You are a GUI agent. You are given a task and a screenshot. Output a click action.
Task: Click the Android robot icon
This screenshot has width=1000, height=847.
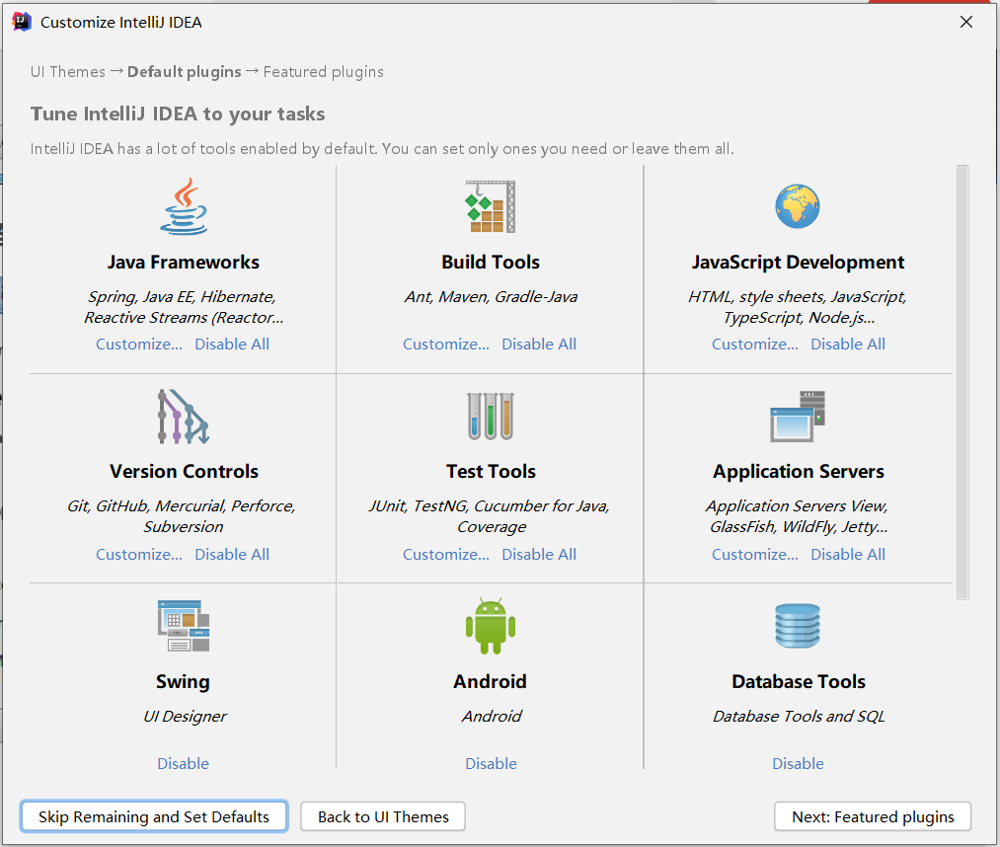pos(491,626)
